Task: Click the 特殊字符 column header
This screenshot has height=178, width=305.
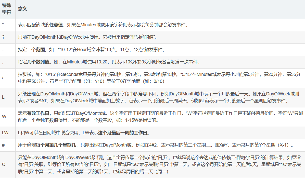Action: coord(7,9)
